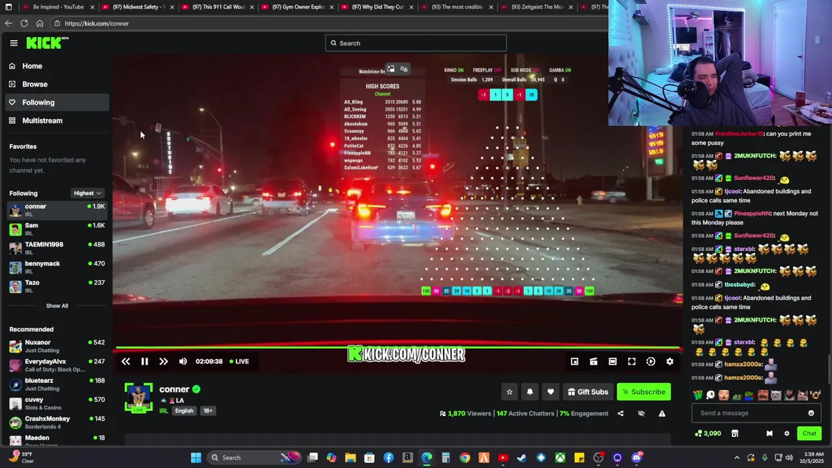Viewport: 832px width, 468px height.
Task: Jump to LIVE in player
Action: click(x=238, y=361)
